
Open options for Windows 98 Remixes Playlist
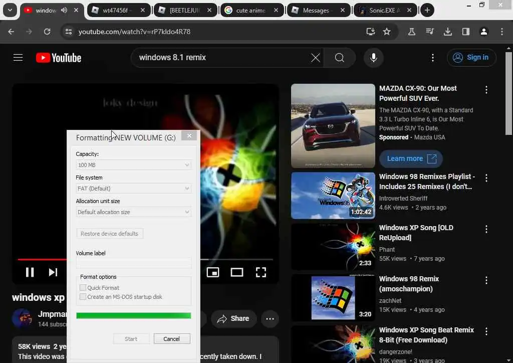pos(486,177)
